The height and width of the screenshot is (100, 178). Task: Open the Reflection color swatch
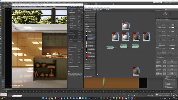(x=173, y=31)
